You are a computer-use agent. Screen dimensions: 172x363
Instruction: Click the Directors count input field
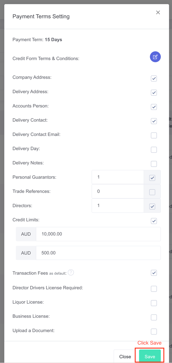pyautogui.click(x=118, y=206)
